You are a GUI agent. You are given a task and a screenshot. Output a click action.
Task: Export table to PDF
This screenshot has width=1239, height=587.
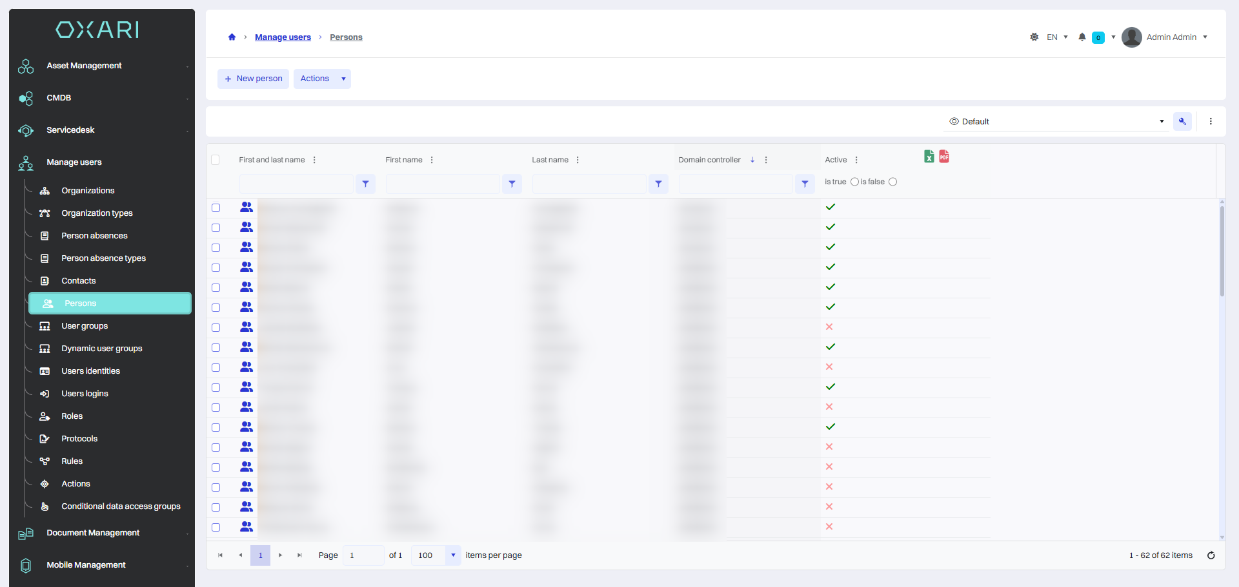pyautogui.click(x=944, y=157)
